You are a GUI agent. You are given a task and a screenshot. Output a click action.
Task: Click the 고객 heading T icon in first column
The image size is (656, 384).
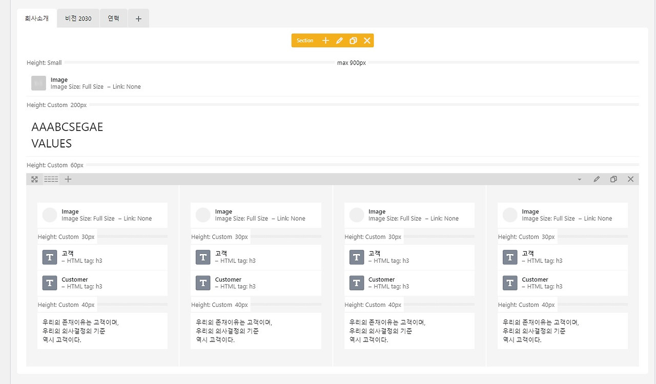[50, 257]
